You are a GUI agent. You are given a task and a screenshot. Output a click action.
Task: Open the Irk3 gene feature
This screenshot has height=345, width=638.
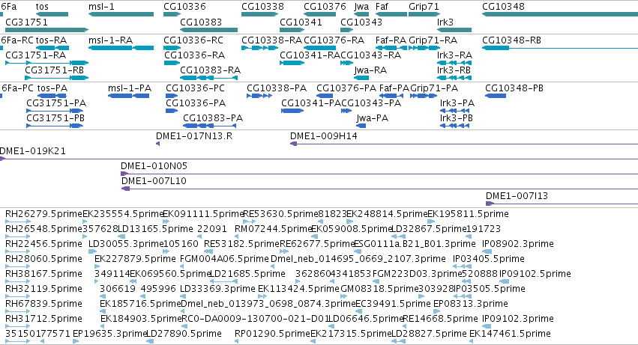tap(454, 30)
